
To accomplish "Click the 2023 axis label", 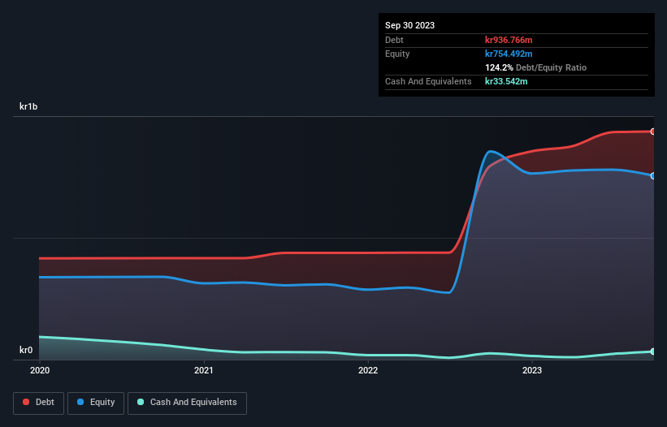I will point(532,370).
